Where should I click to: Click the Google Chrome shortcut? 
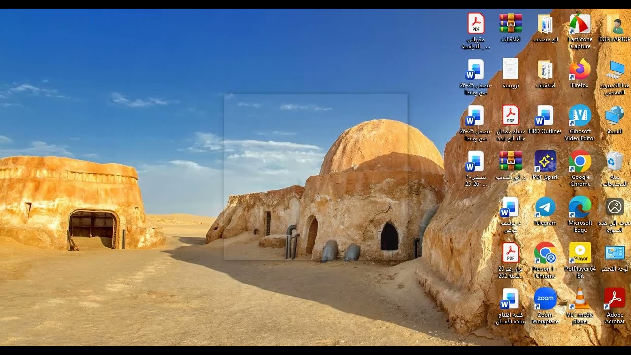pyautogui.click(x=580, y=169)
